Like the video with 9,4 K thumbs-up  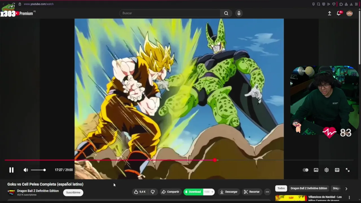pos(140,192)
